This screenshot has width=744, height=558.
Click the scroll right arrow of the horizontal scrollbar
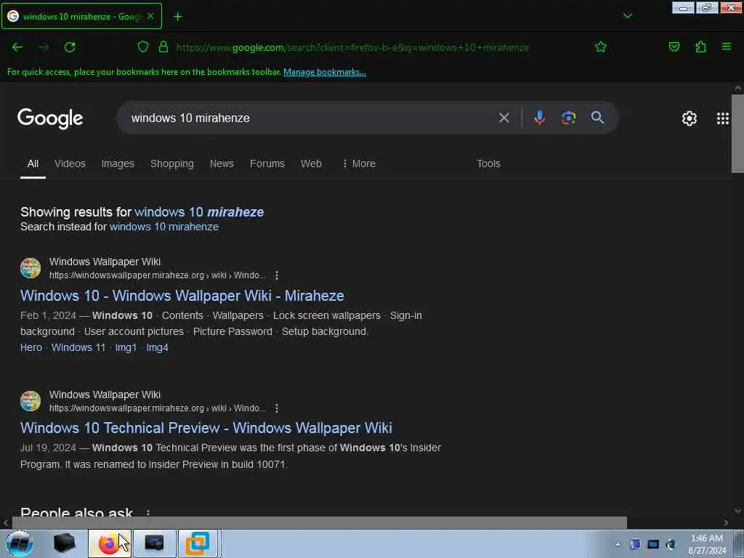pos(726,522)
